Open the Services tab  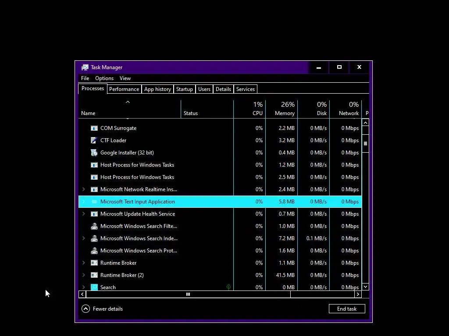[246, 89]
